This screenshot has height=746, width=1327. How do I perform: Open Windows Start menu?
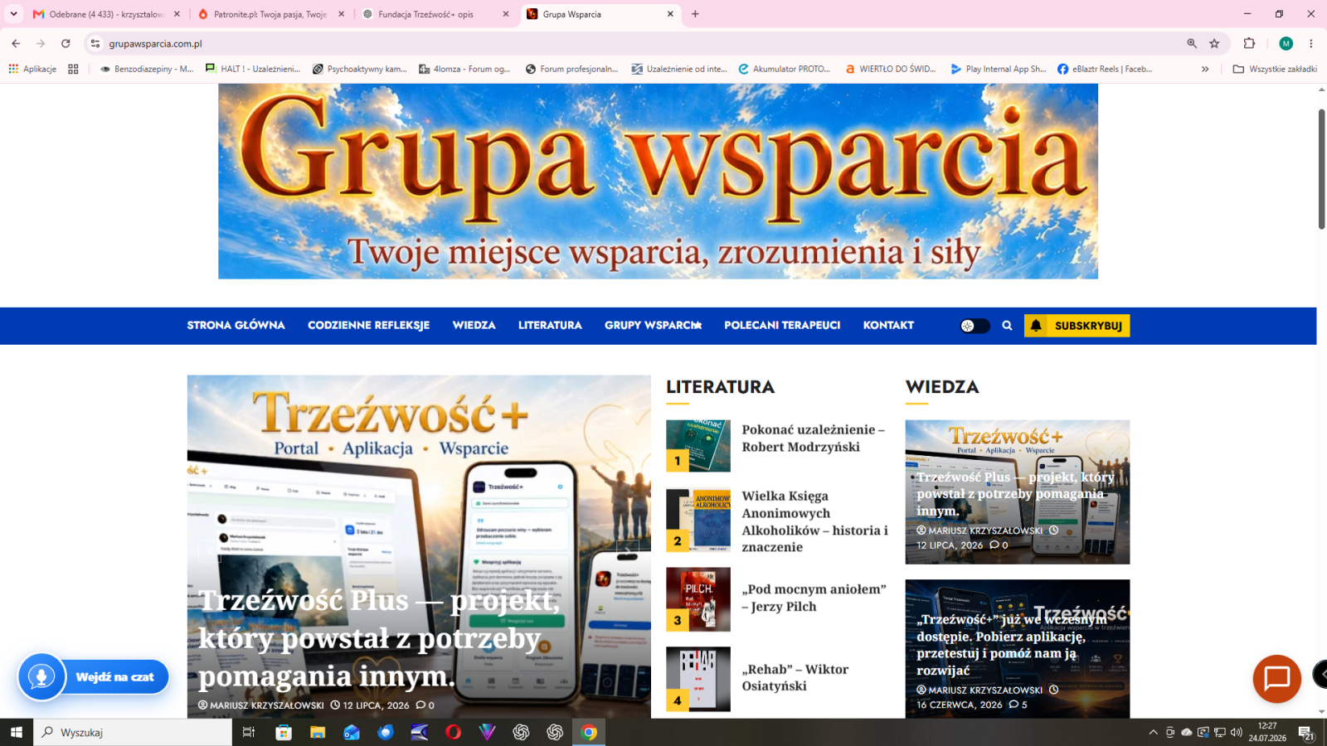(x=17, y=732)
